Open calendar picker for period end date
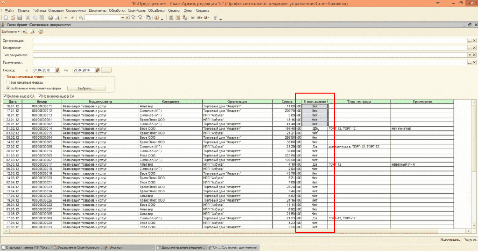Viewport: 478px width, 251px height. click(x=97, y=70)
